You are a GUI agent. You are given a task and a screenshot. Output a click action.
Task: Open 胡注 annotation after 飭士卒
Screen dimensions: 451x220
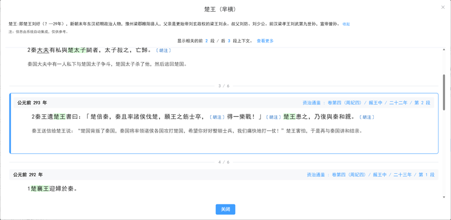216,117
